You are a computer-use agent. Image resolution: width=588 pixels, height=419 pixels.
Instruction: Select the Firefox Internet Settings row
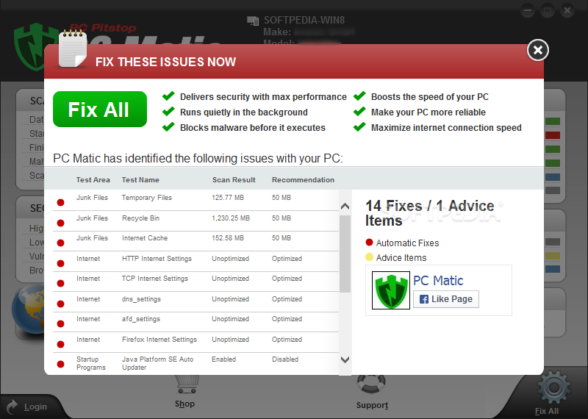coord(196,342)
